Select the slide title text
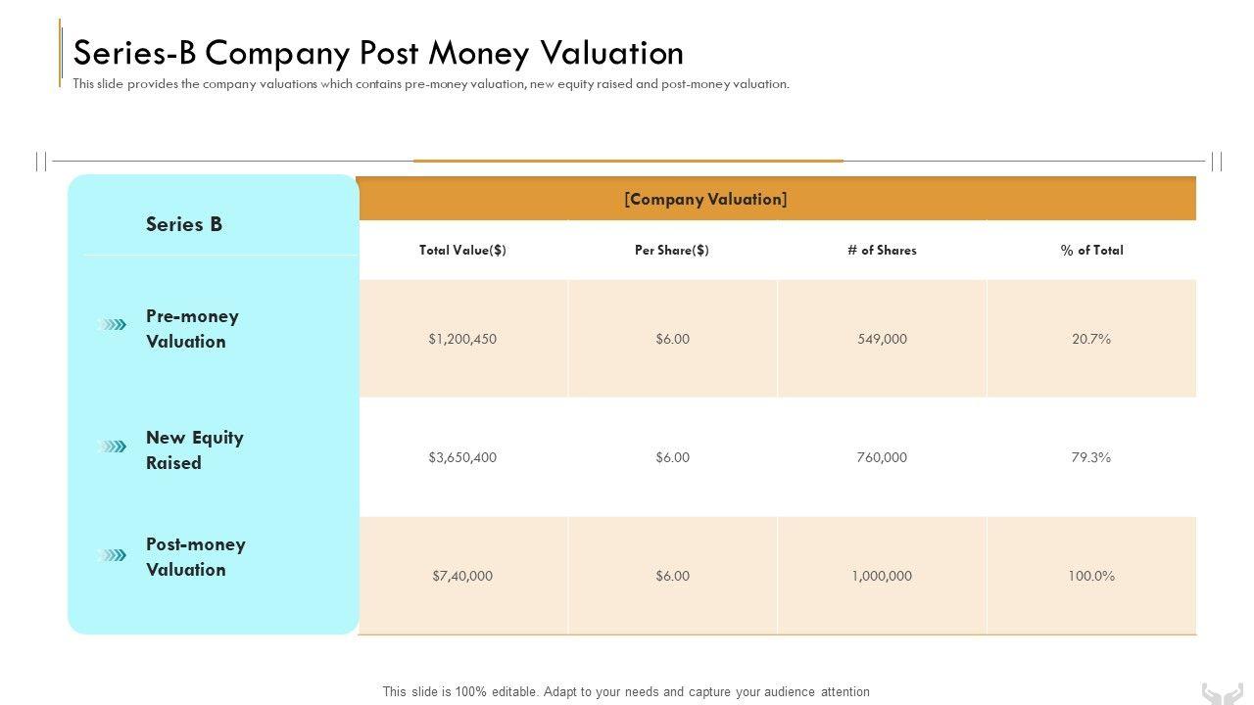Viewport: 1254px width, 705px height. [x=378, y=52]
